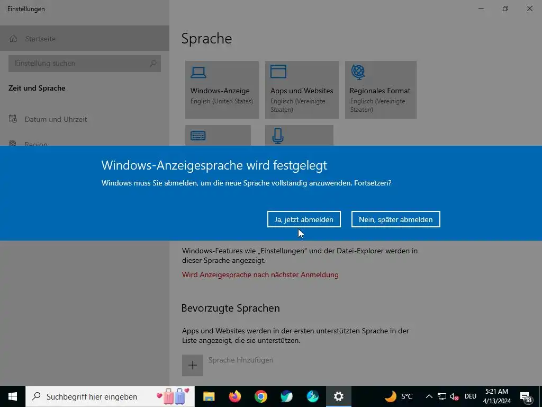Image resolution: width=542 pixels, height=407 pixels.
Task: Minimize the Einstellungen window
Action: pyautogui.click(x=481, y=8)
